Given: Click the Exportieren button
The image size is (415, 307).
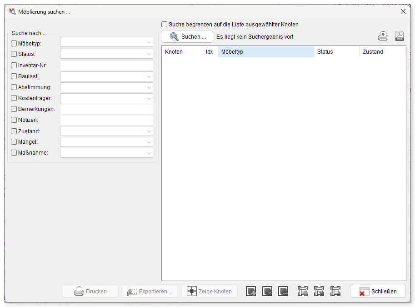Looking at the screenshot, I should pyautogui.click(x=150, y=292).
